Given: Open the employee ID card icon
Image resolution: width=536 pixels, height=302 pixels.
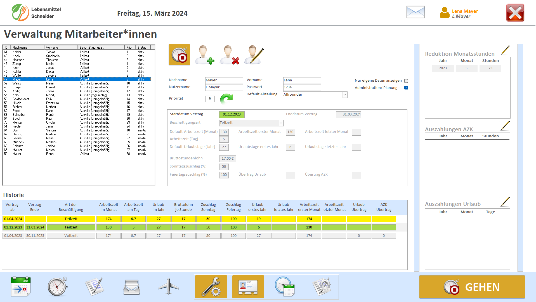Looking at the screenshot, I should [x=248, y=287].
